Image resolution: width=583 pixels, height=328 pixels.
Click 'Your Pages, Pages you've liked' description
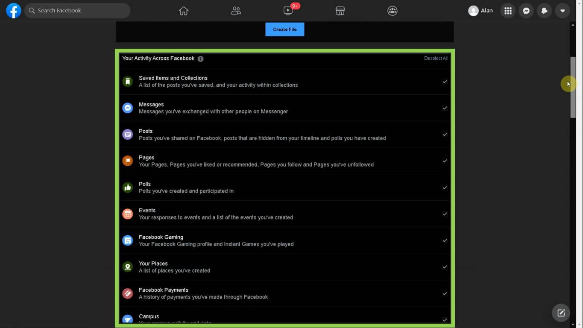(256, 165)
